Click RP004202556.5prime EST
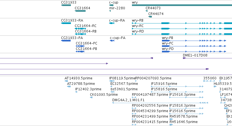Viewport: 232px width, 126px height. coord(134,108)
